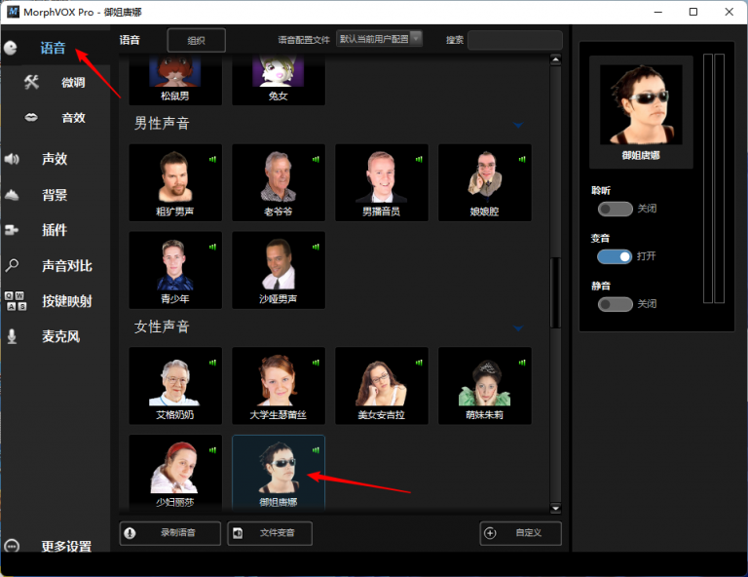Click the ellipsis icon beside 更多设置
This screenshot has width=748, height=577.
(12, 546)
